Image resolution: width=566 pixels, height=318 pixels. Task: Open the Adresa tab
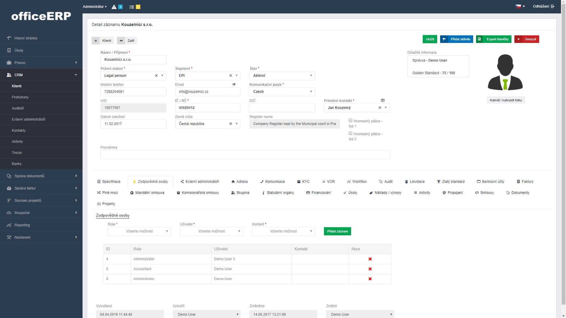[239, 182]
